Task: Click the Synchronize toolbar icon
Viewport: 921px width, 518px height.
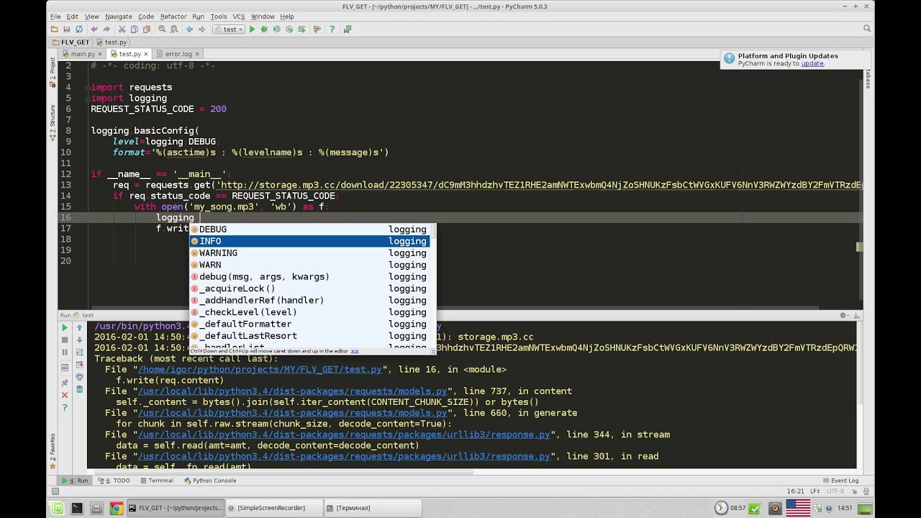Action: 79,29
